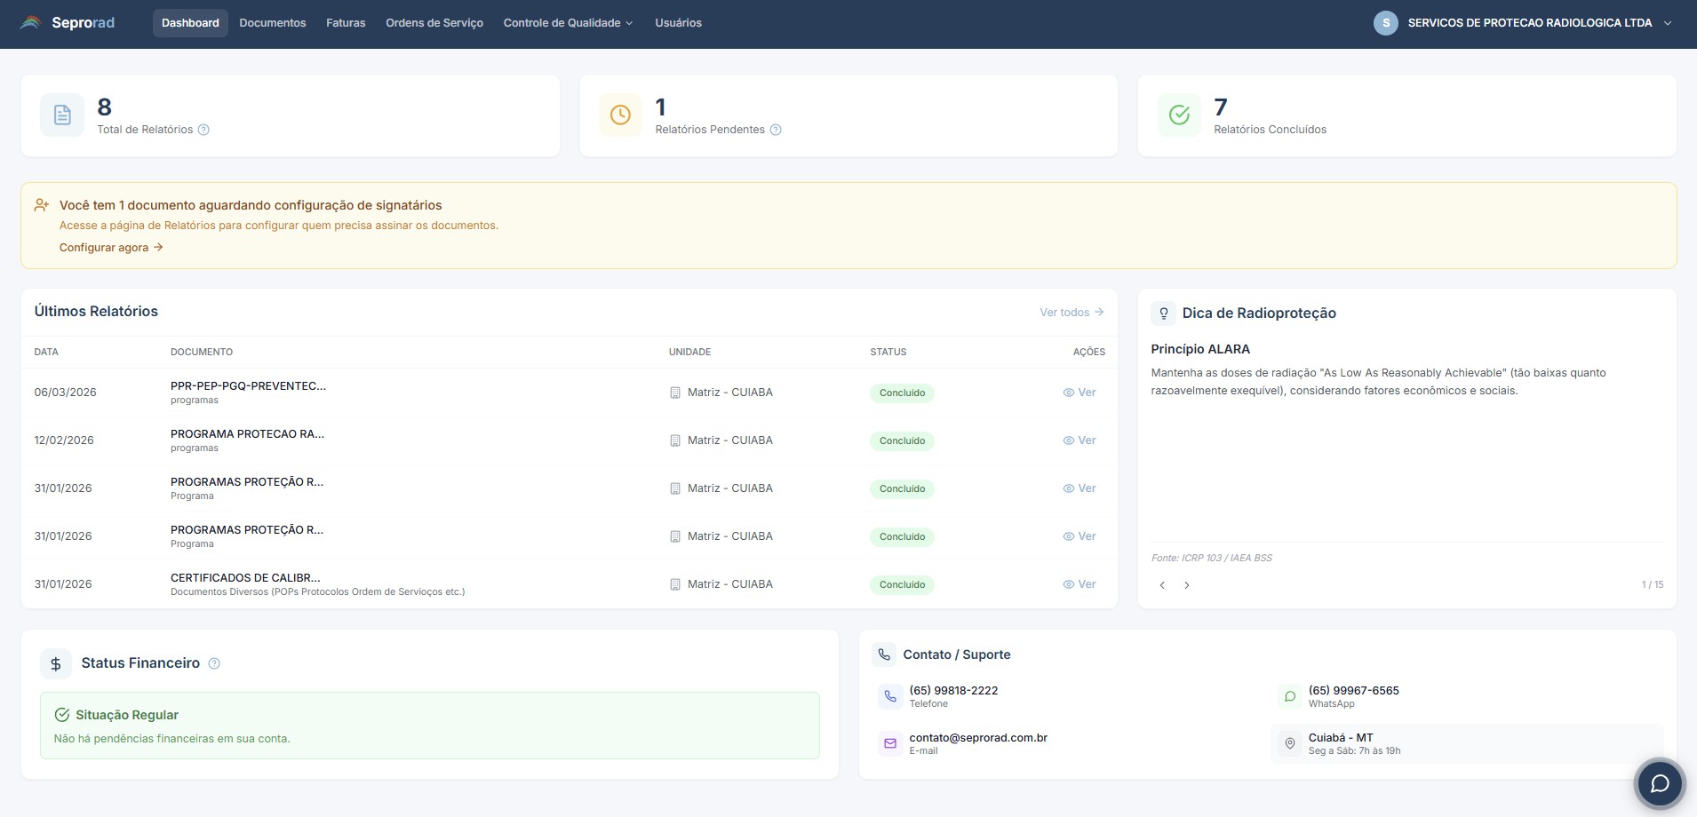Click the phone icon beside (65) 99818-2222
The height and width of the screenshot is (817, 1697).
coord(889,696)
